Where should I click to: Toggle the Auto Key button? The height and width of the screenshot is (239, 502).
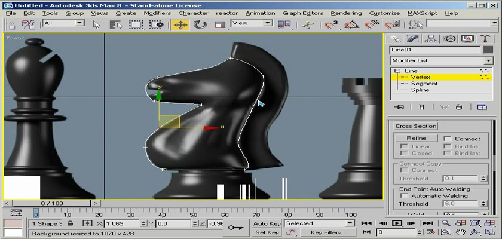pos(267,223)
